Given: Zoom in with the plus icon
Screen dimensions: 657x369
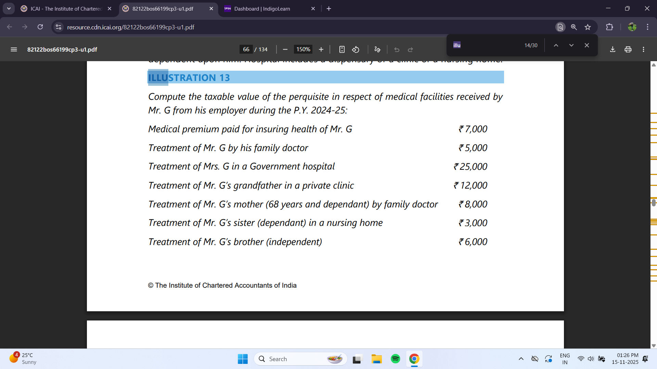Looking at the screenshot, I should [x=321, y=50].
